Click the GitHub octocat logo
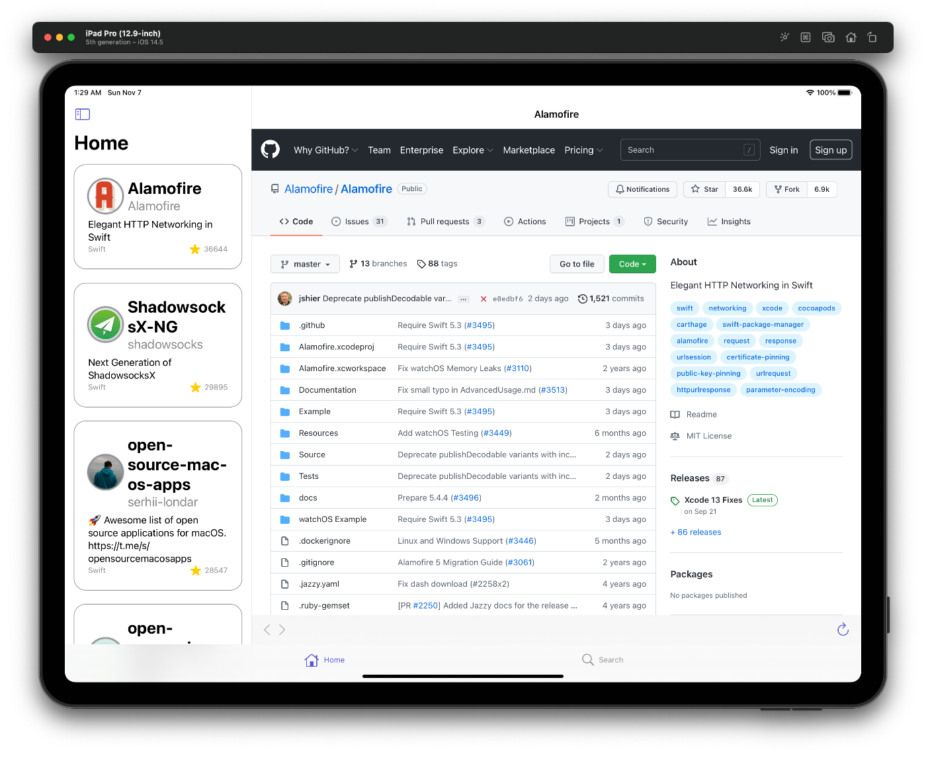Image resolution: width=926 pixels, height=758 pixels. tap(271, 149)
